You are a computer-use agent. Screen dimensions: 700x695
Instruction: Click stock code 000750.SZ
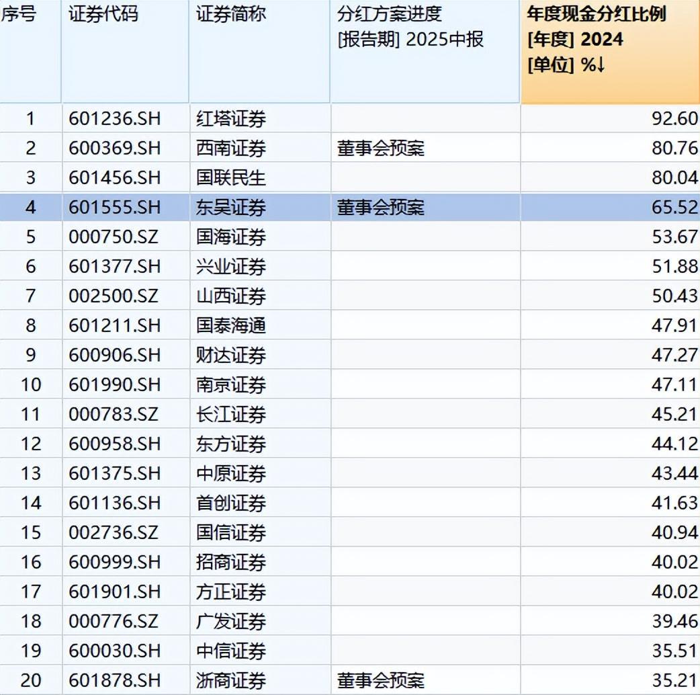tap(114, 237)
